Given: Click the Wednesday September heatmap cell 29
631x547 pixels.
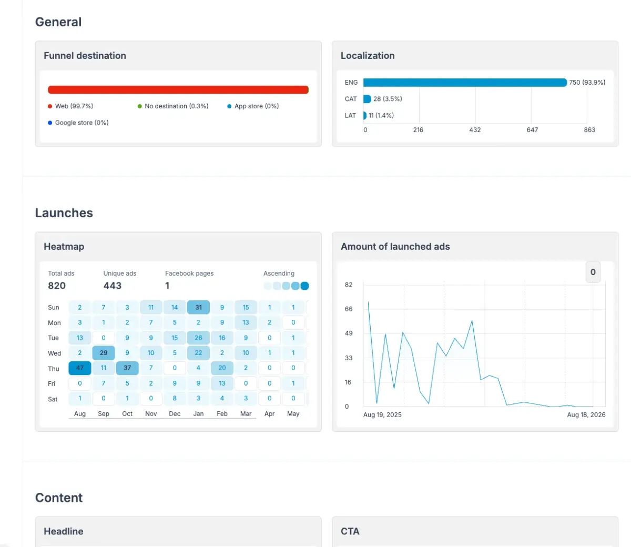Looking at the screenshot, I should [x=104, y=353].
